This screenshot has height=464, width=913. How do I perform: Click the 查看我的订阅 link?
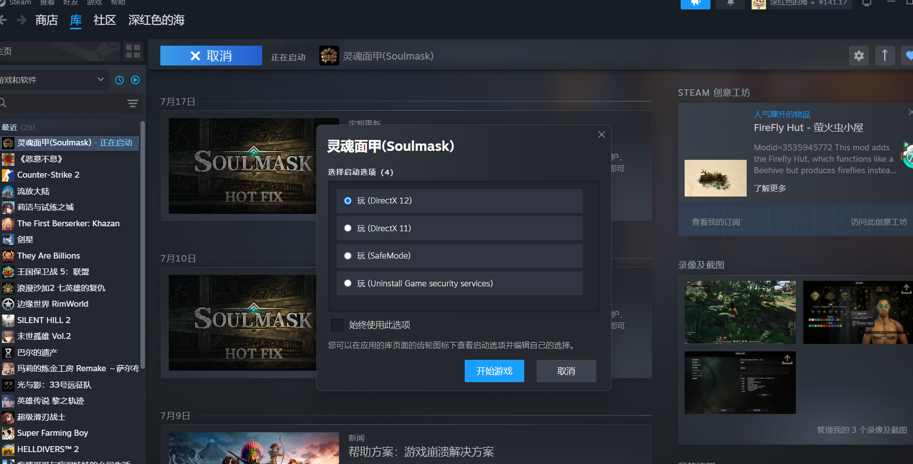[x=716, y=222]
